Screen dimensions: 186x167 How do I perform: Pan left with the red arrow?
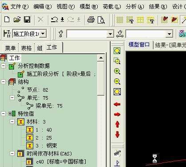pos(117,105)
